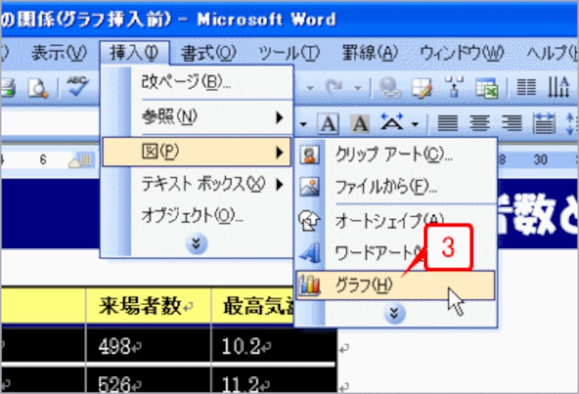Choose オートシェイプ(A) from submenu

click(x=395, y=220)
